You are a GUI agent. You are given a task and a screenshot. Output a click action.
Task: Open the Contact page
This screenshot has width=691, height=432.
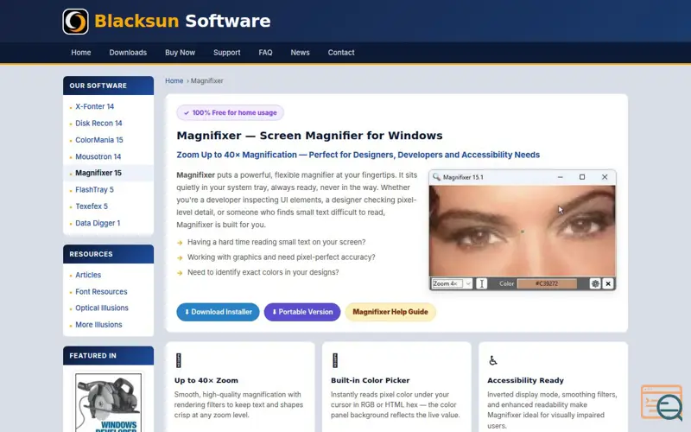tap(340, 53)
